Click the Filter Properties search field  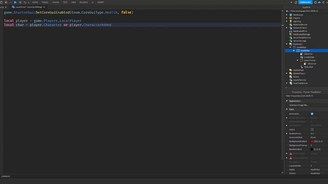point(306,96)
